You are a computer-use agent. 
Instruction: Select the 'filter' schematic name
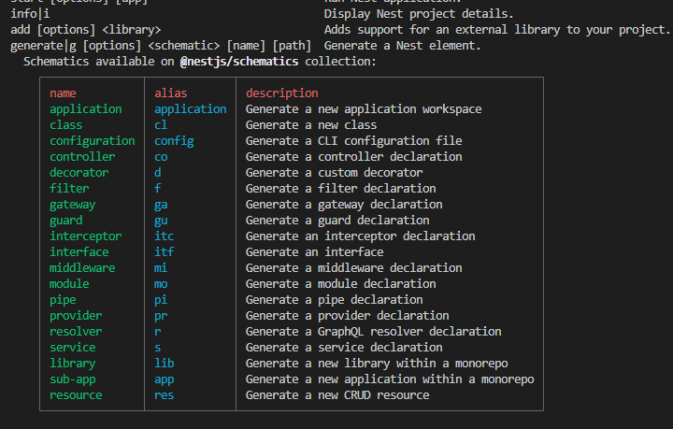point(69,189)
